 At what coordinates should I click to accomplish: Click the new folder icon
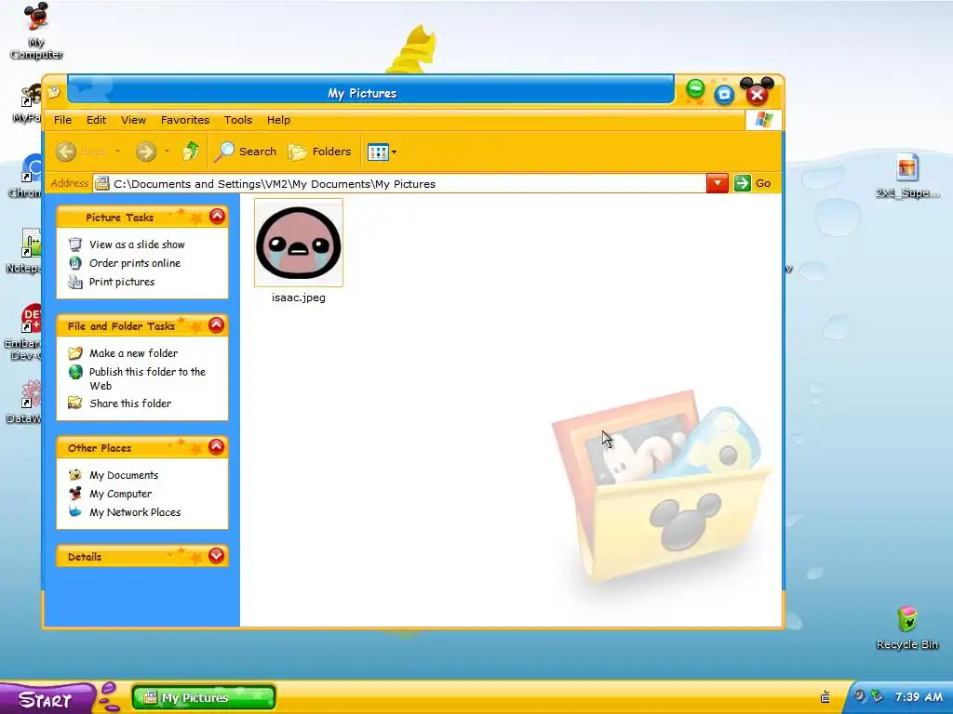[x=74, y=352]
